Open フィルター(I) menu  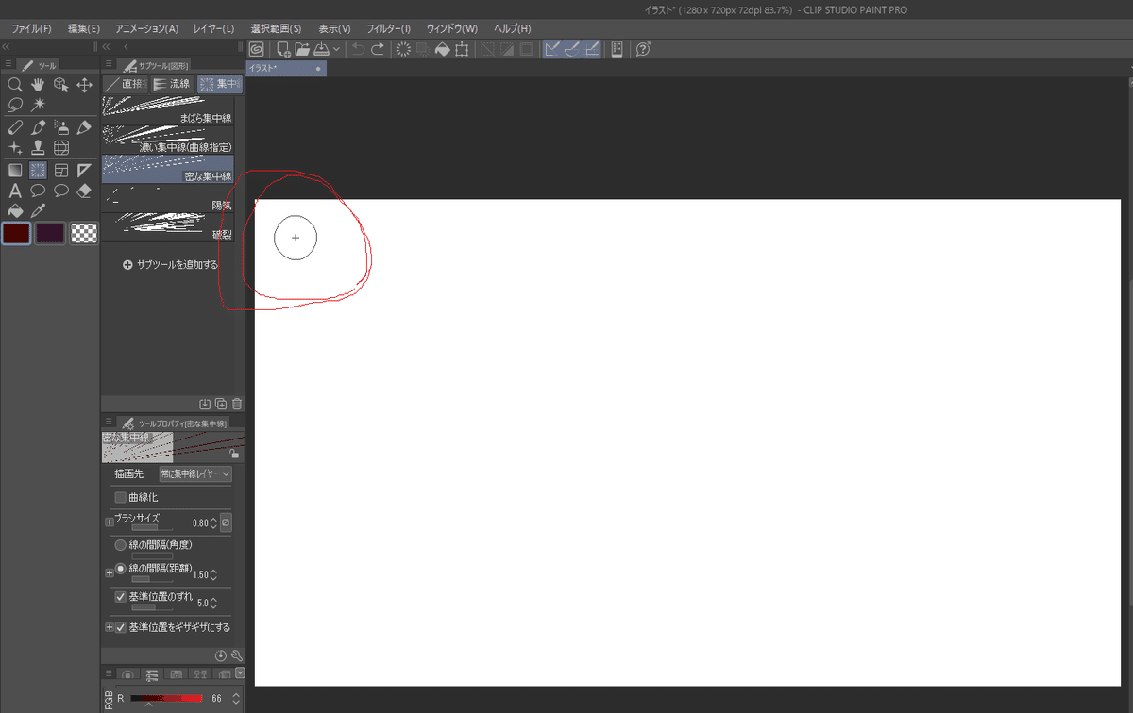(x=387, y=28)
